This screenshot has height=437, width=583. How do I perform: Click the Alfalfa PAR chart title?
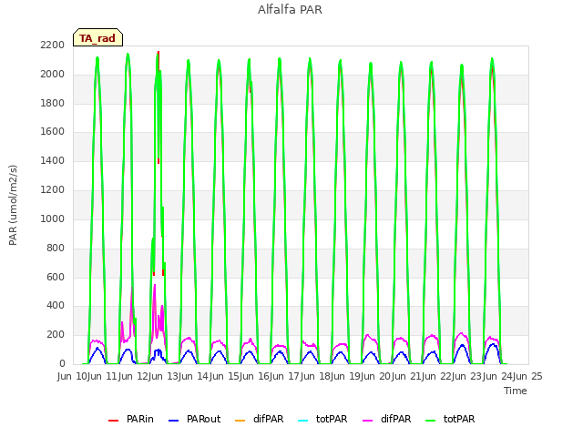coord(290,9)
